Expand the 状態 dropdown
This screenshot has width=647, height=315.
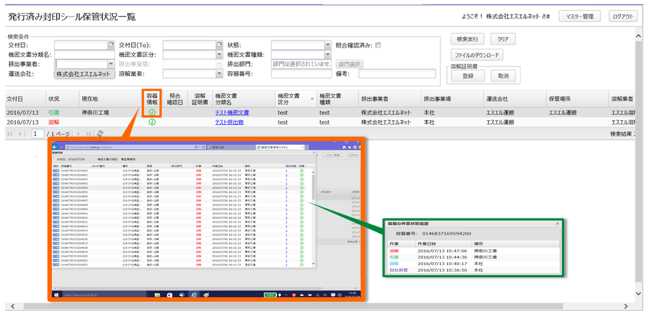tap(328, 45)
